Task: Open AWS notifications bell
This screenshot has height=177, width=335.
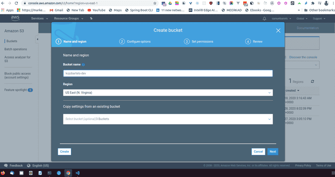Action: (264, 19)
